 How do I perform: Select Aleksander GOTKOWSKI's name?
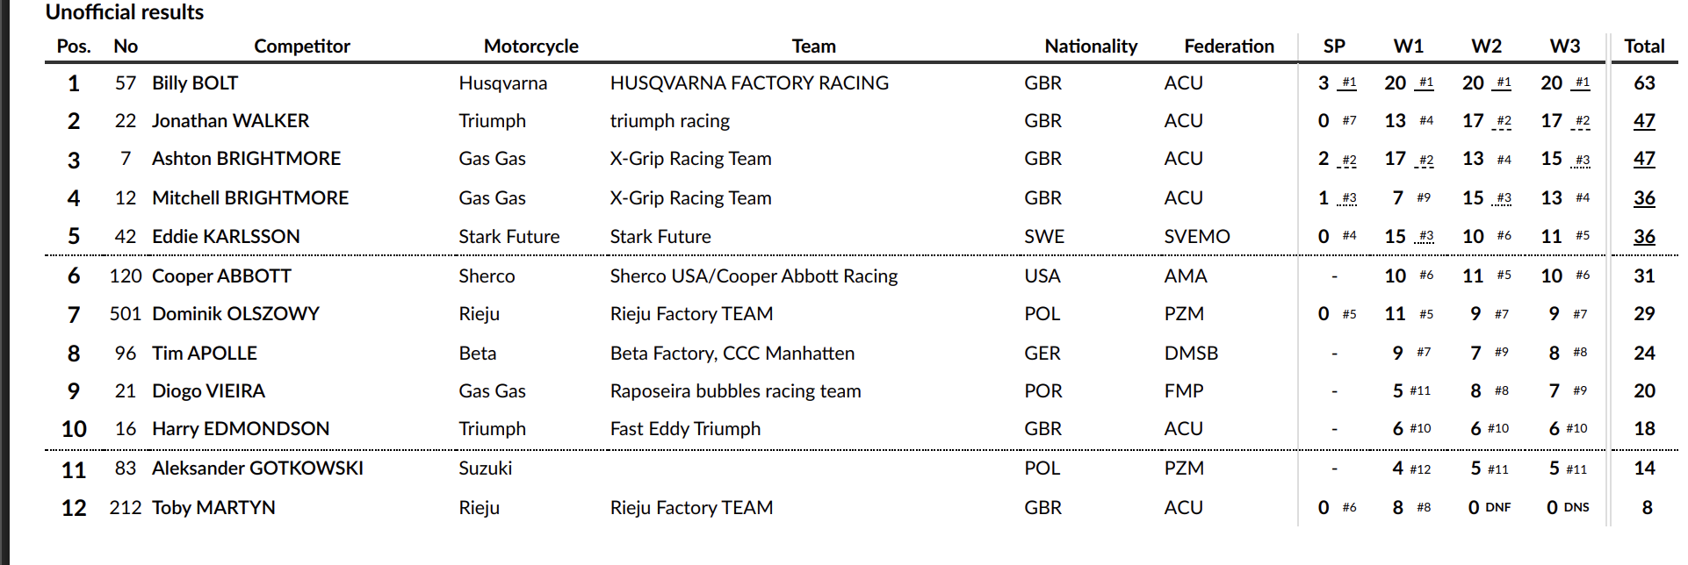257,468
